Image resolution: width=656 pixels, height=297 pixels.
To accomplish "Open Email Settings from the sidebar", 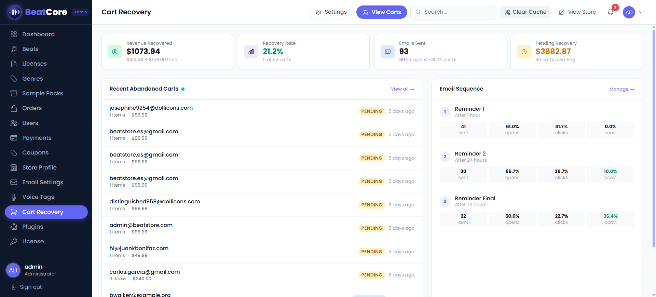I will click(x=42, y=182).
